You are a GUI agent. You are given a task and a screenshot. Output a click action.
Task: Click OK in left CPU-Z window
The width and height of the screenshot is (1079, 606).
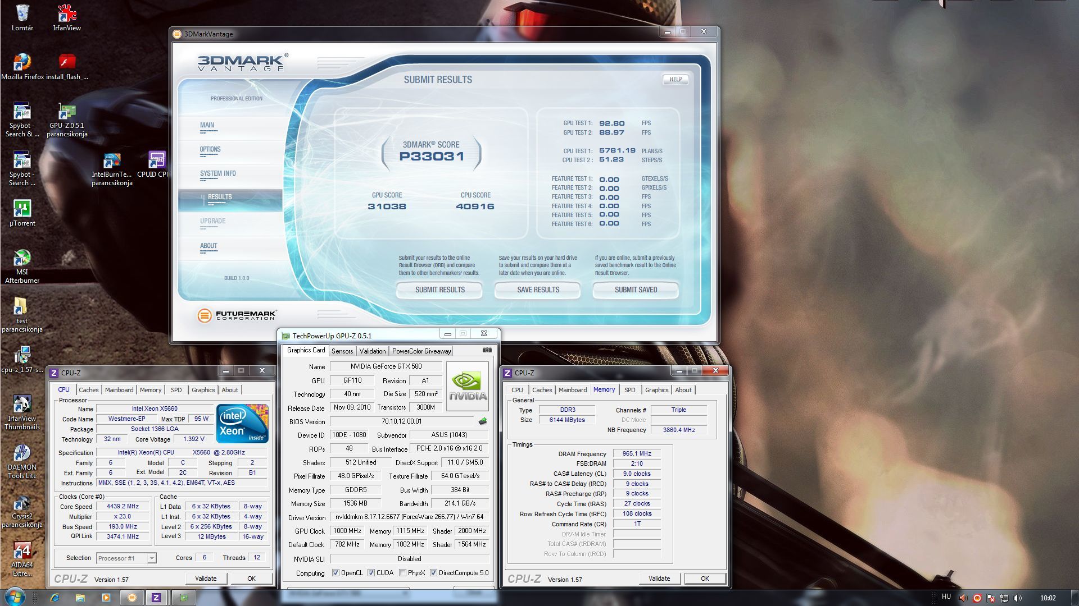pyautogui.click(x=251, y=579)
